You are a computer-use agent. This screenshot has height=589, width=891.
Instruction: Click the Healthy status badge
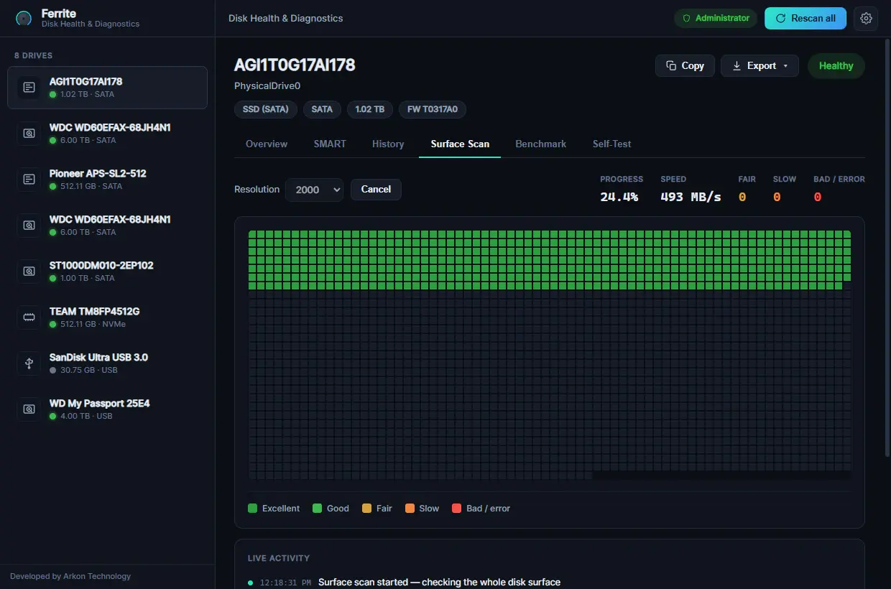point(836,65)
